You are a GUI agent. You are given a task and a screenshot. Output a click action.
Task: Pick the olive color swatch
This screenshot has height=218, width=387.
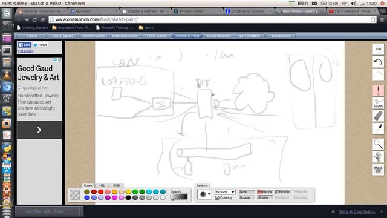[x=87, y=192]
